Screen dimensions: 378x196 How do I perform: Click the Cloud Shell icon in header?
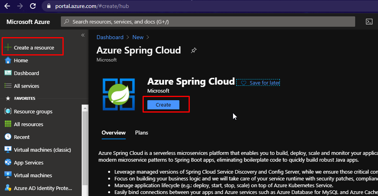coord(369,22)
